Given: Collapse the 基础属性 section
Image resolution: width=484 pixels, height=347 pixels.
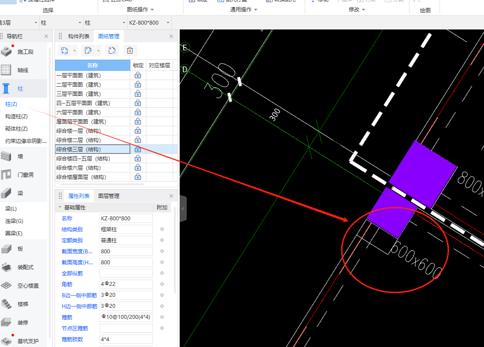Looking at the screenshot, I should pyautogui.click(x=60, y=208).
